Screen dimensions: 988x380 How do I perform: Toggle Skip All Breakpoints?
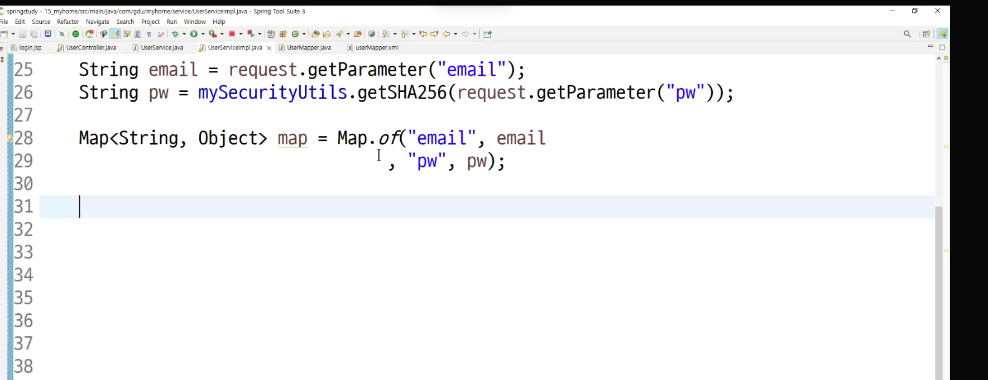pyautogui.click(x=62, y=34)
